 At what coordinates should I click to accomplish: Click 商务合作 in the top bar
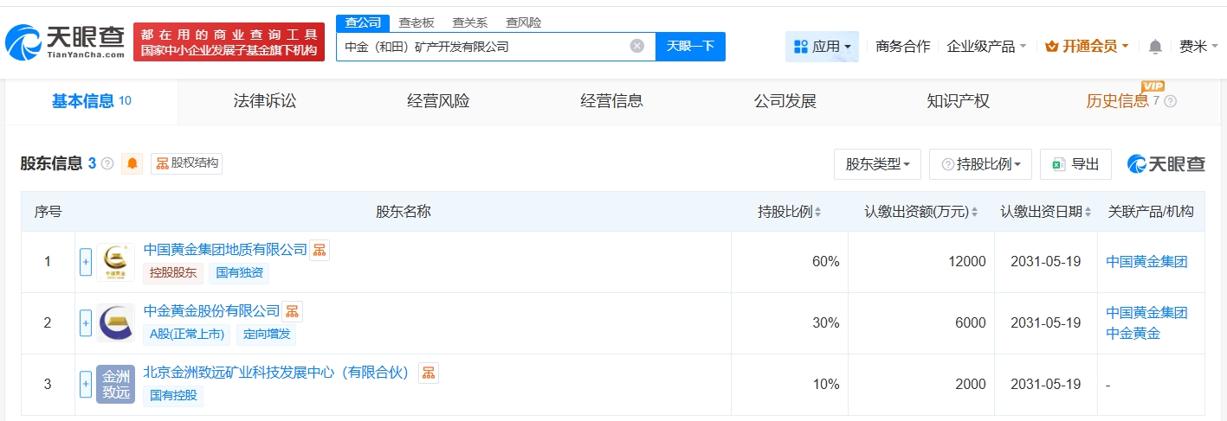pyautogui.click(x=903, y=47)
